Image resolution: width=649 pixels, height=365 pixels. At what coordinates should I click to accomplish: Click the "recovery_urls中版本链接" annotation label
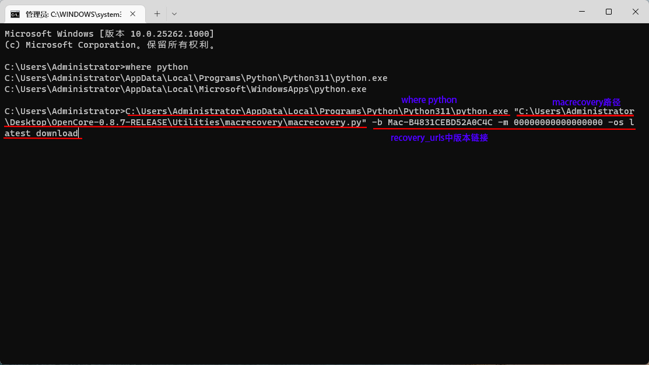439,138
